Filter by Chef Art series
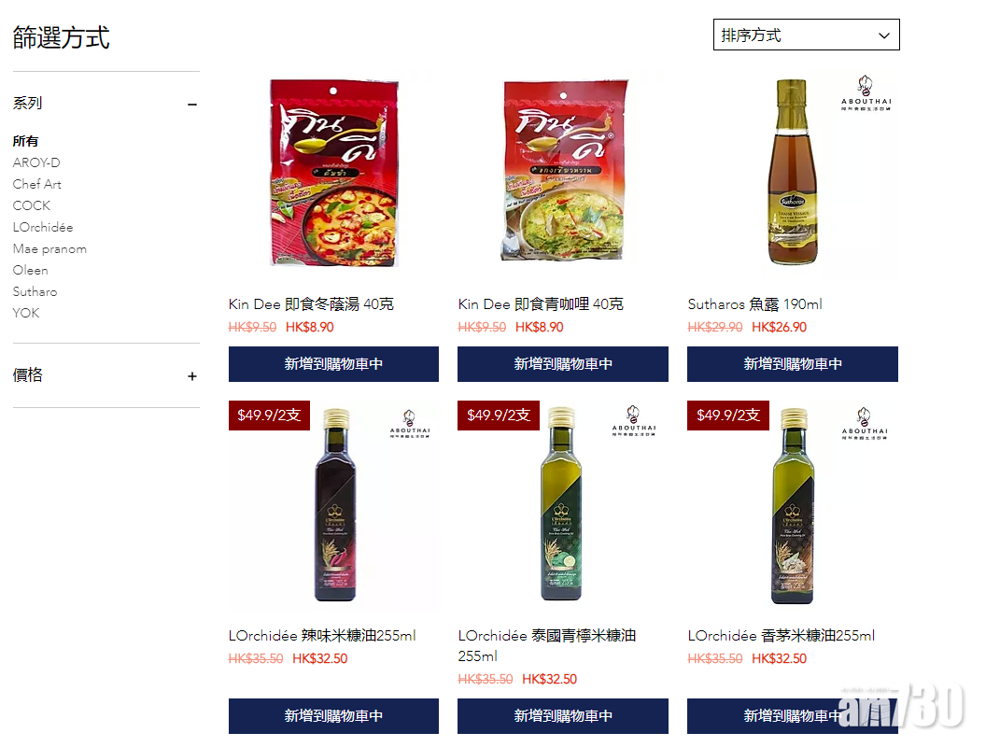This screenshot has width=986, height=747. pos(37,184)
